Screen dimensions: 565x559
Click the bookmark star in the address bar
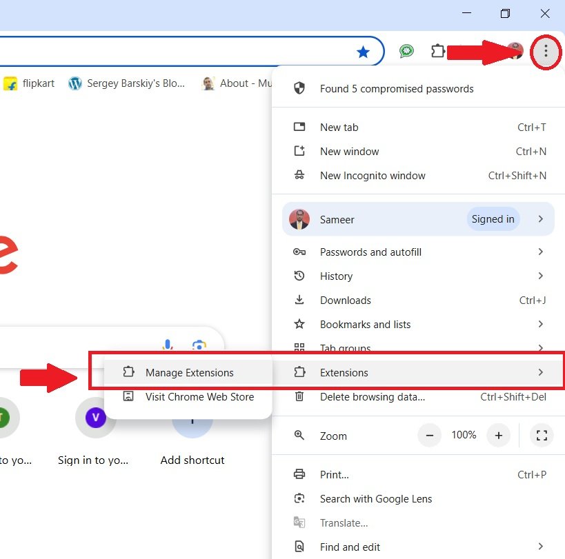click(x=361, y=50)
